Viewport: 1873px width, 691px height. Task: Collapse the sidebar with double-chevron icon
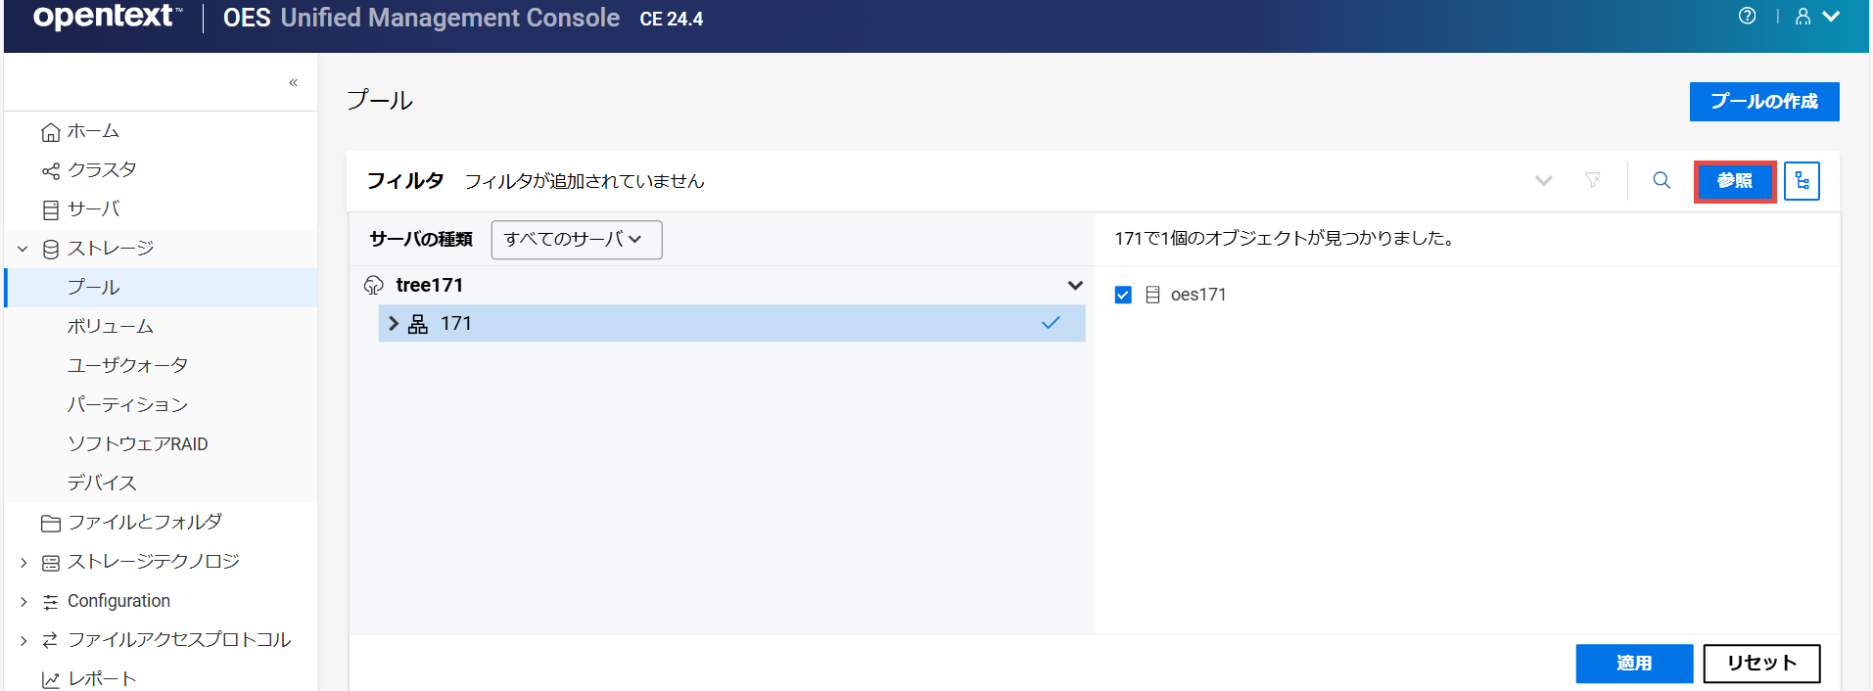[x=293, y=83]
